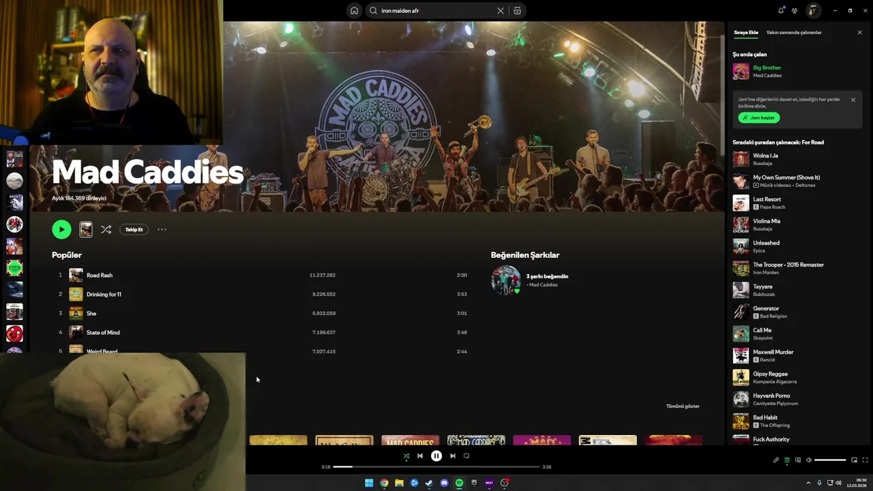Open the miniplayer icon
This screenshot has height=491, width=873.
click(x=854, y=460)
